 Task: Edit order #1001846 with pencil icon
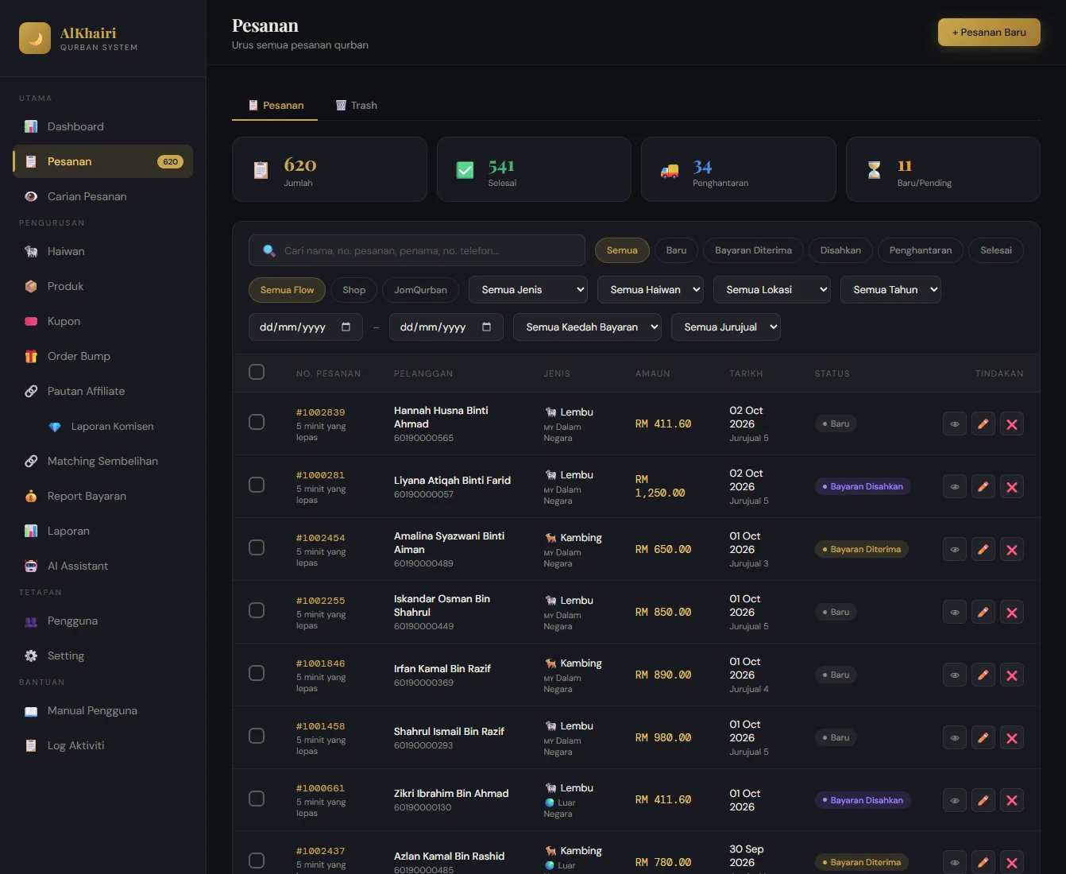(983, 675)
